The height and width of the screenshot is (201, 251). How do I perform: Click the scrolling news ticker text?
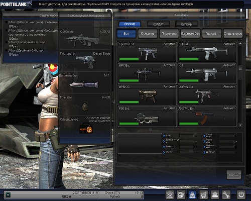coord(116,4)
